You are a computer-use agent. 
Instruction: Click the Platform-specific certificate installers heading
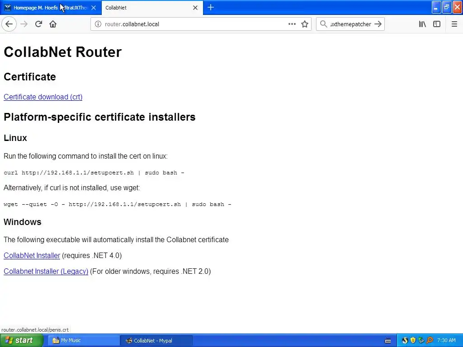99,117
